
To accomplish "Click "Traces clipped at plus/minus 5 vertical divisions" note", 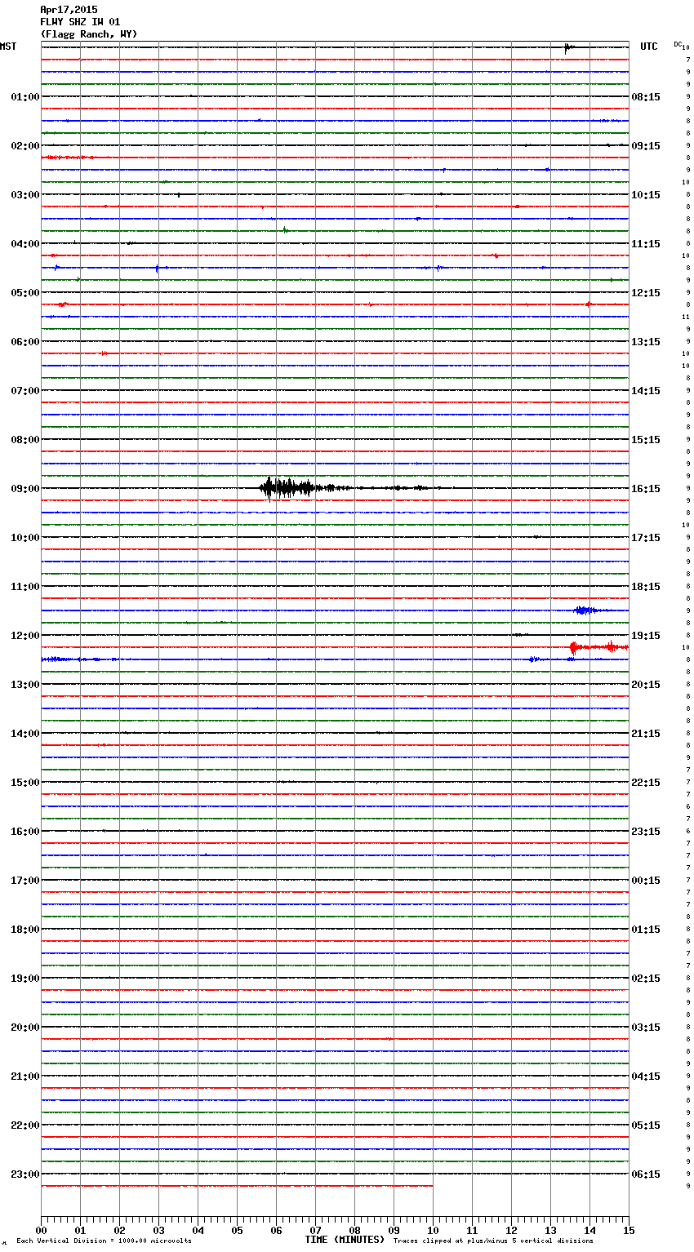I will [x=493, y=1241].
